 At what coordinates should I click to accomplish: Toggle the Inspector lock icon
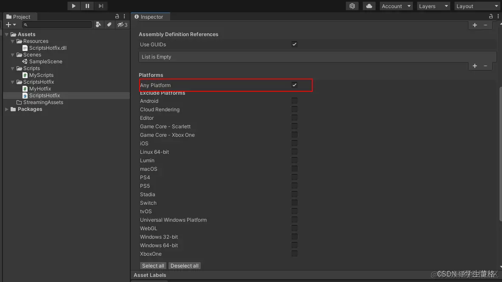point(491,16)
